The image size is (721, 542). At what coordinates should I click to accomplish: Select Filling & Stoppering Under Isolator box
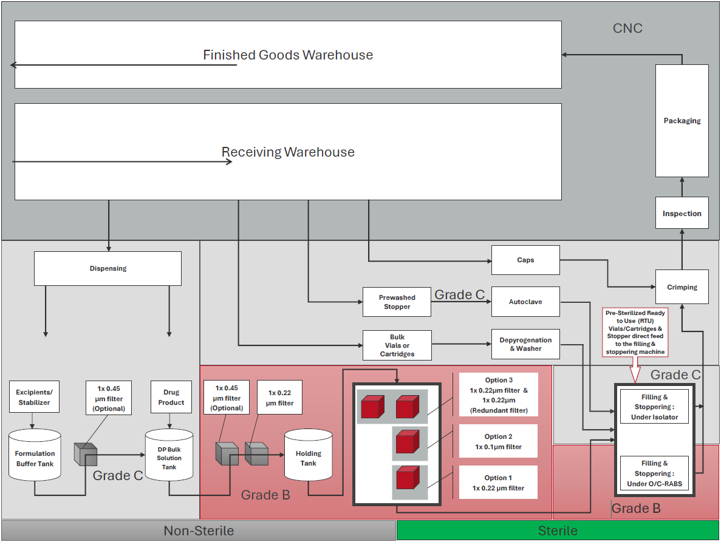[x=654, y=407]
